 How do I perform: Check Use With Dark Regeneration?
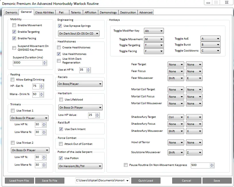click(59, 61)
